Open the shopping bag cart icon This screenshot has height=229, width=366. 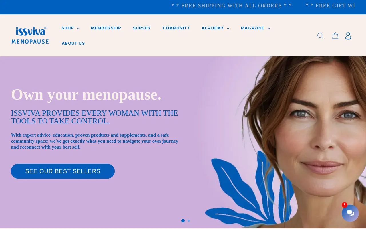coord(335,36)
